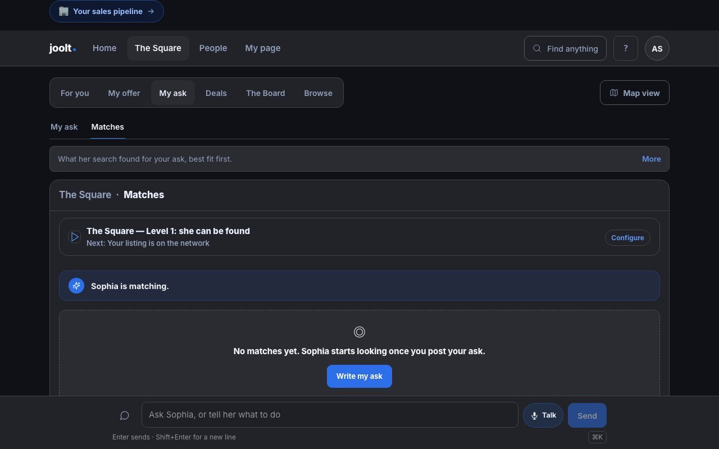
Task: Go to People in the top navigation
Action: coord(213,48)
